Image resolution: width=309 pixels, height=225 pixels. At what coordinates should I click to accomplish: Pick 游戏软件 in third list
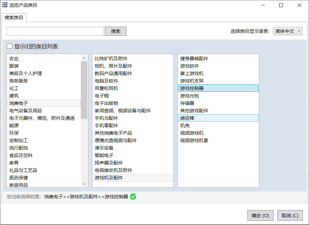click(218, 66)
